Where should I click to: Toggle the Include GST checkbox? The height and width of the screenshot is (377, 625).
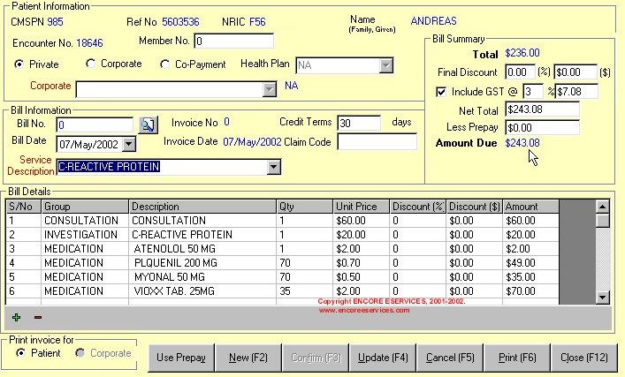(x=442, y=91)
